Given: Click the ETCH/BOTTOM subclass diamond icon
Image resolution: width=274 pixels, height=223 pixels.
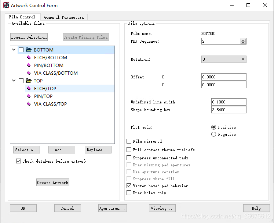Looking at the screenshot, I should tap(29, 57).
